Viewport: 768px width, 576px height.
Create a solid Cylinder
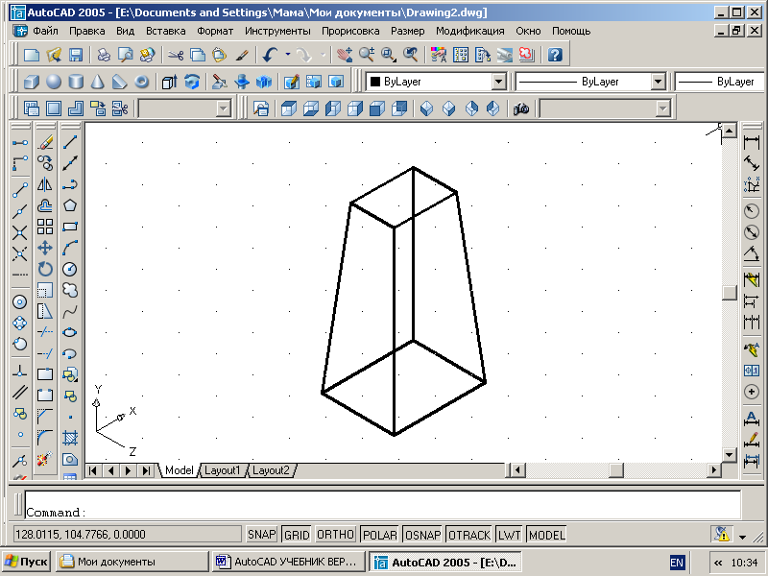[76, 82]
